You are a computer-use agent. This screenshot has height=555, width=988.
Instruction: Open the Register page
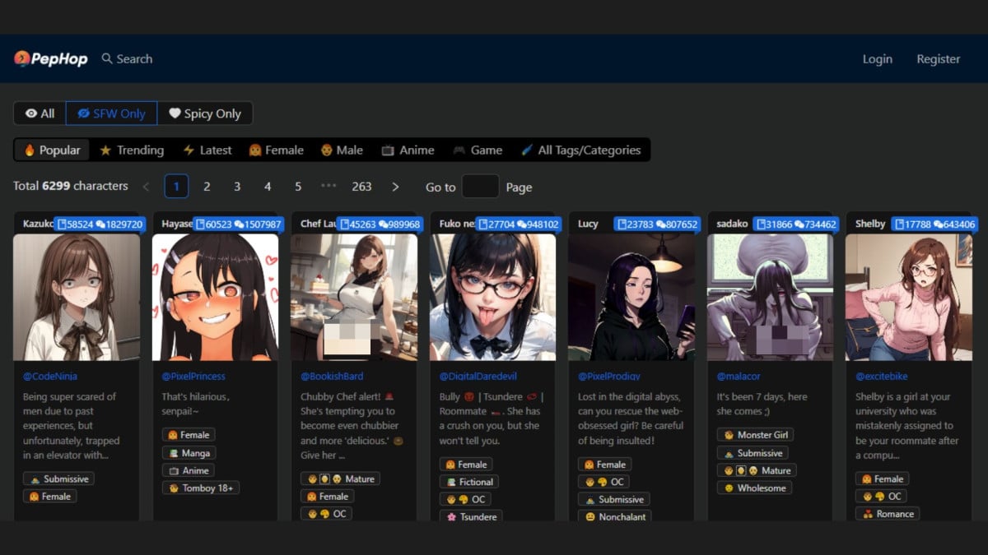[938, 58]
